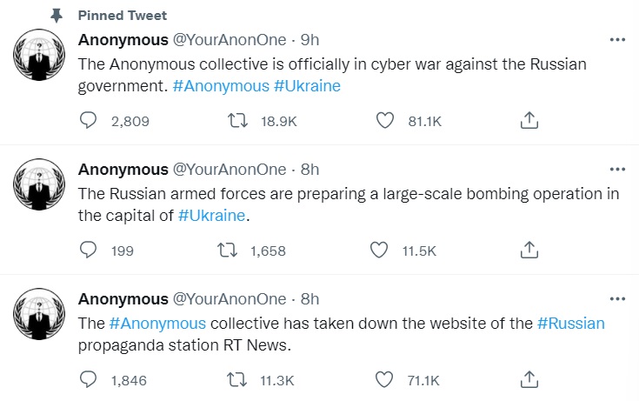639x401 pixels.
Task: Share the RT News takedown tweet
Action: click(x=529, y=379)
